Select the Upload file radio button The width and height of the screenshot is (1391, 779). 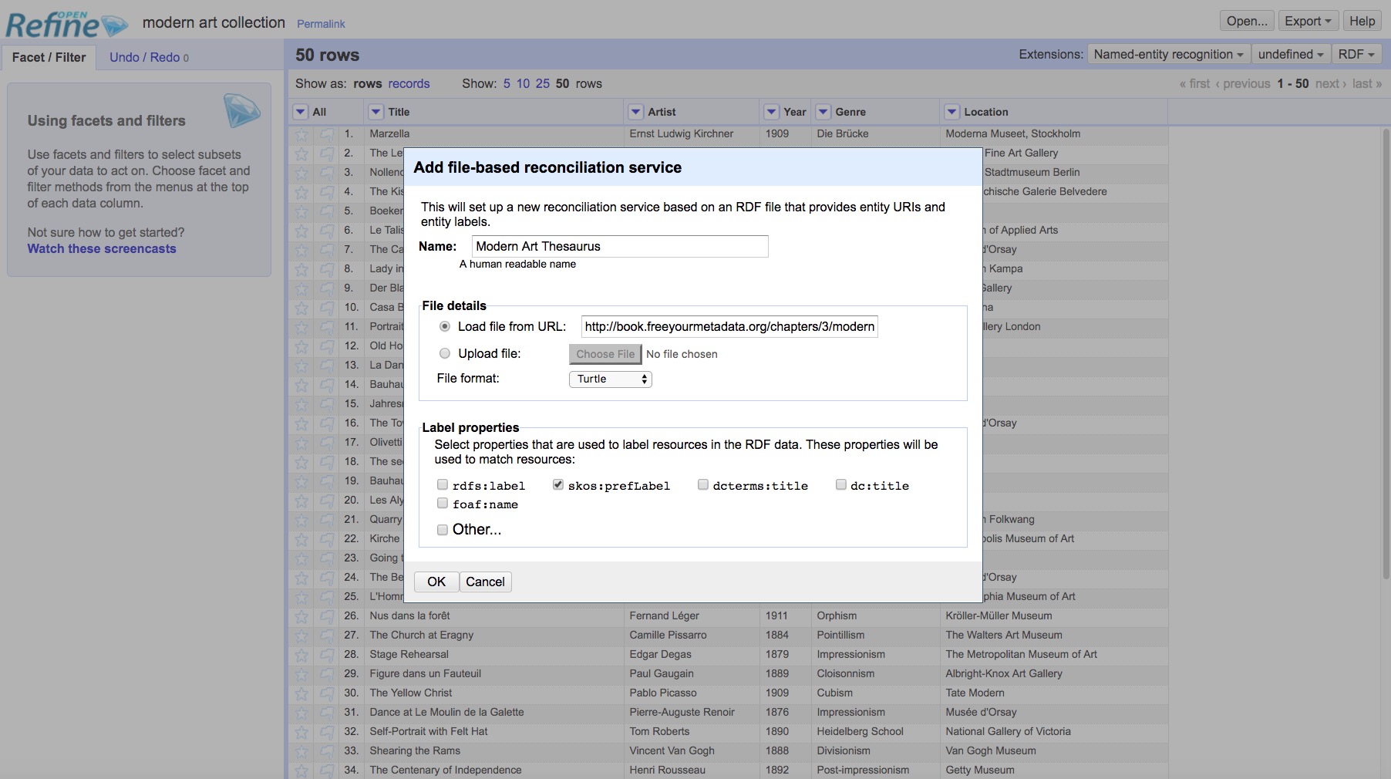pos(445,353)
